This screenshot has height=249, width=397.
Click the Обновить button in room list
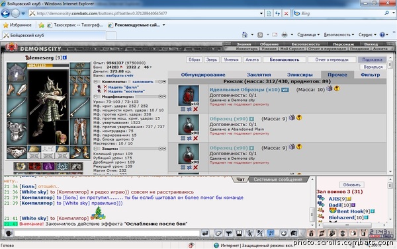pos(352,185)
